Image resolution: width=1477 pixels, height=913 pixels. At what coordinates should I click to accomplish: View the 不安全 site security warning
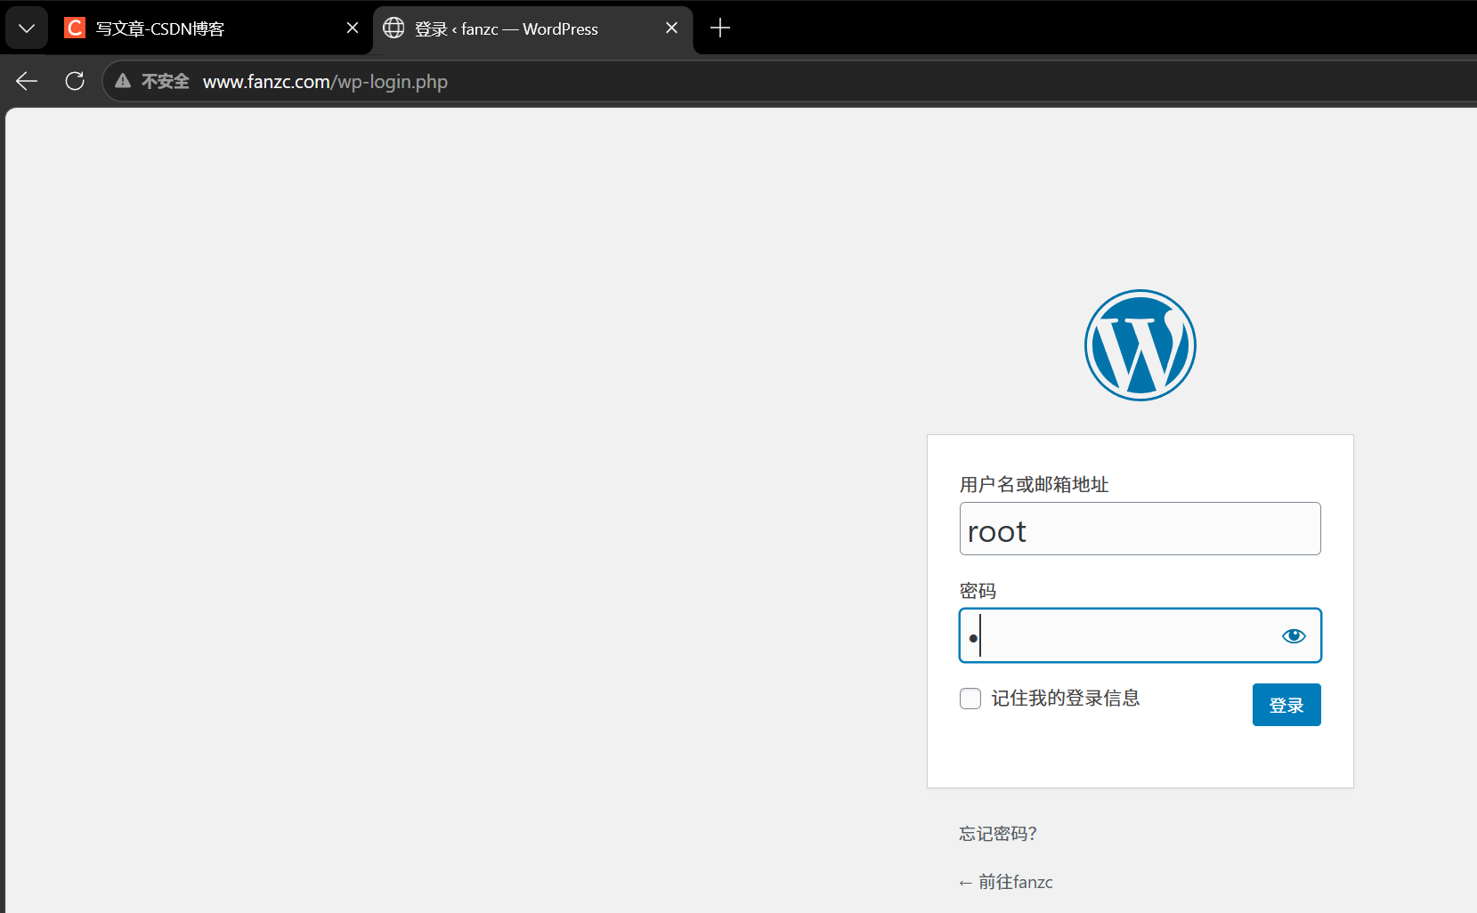coord(152,82)
